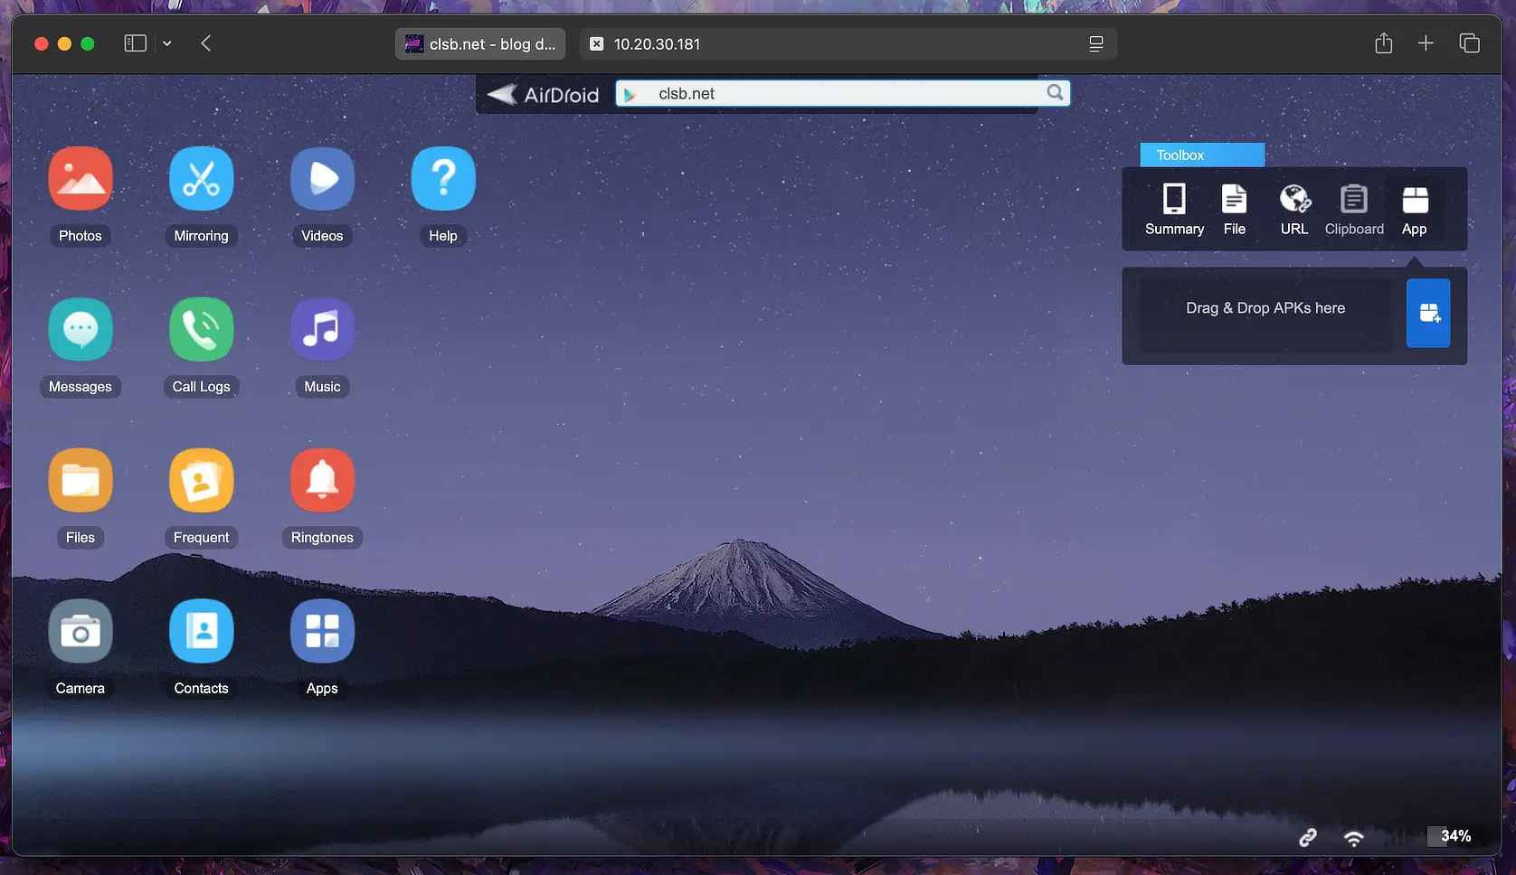Image resolution: width=1516 pixels, height=875 pixels.
Task: Click the link connection status icon
Action: [1308, 838]
